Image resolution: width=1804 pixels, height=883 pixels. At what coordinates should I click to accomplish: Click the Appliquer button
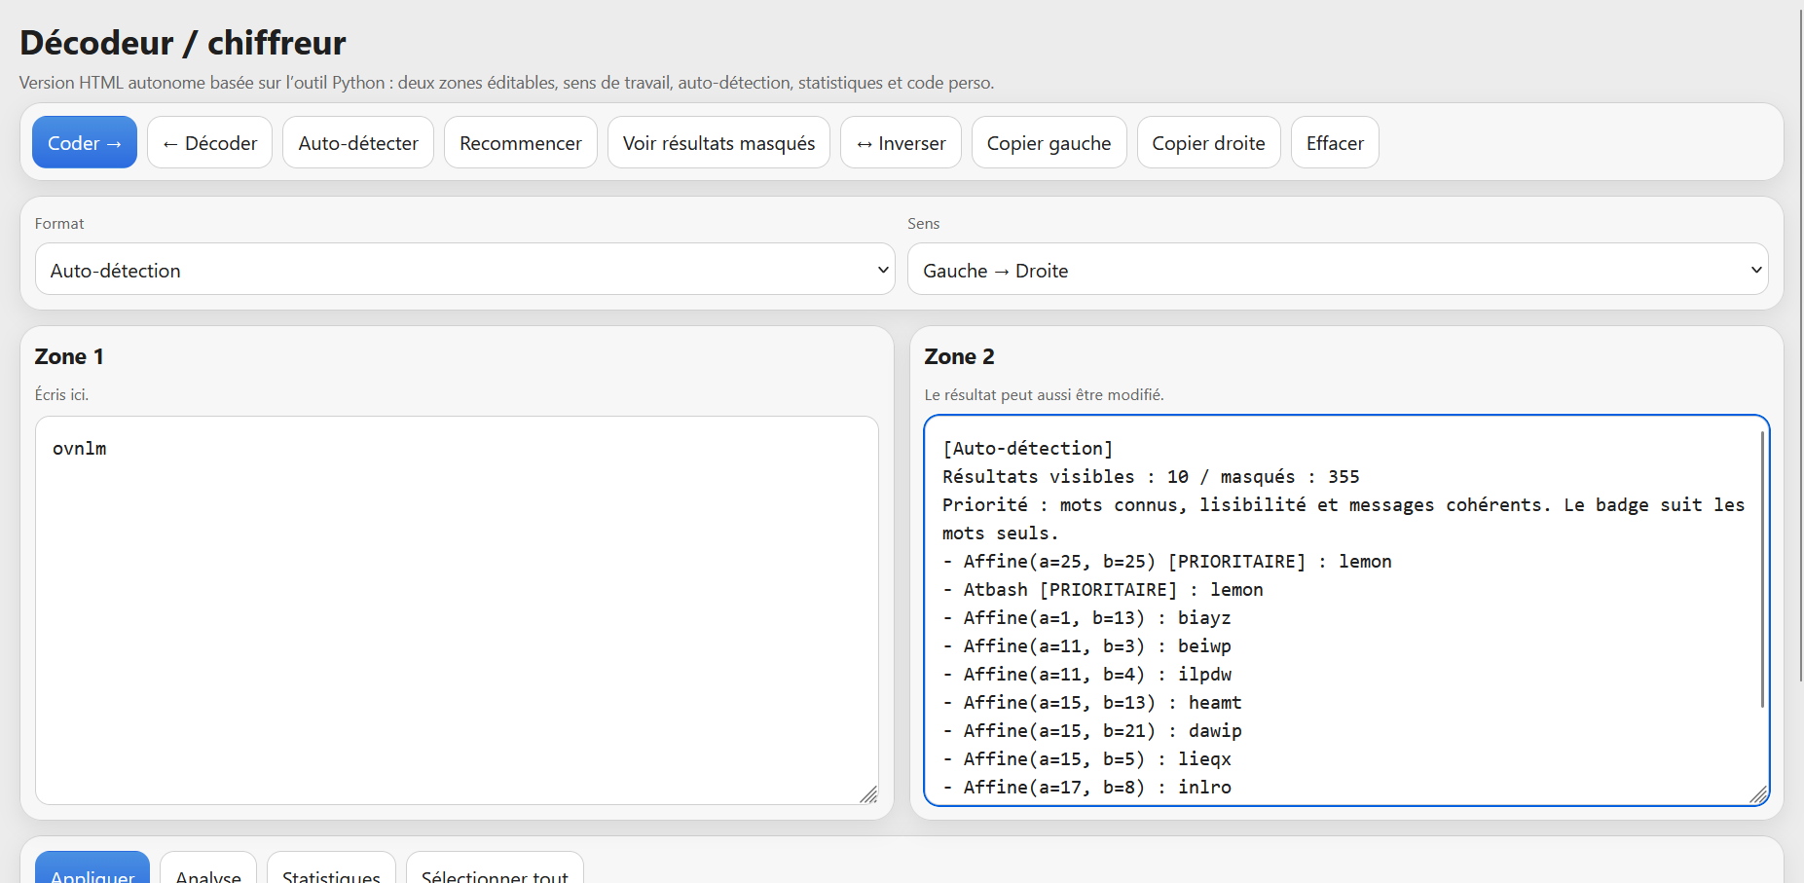point(92,868)
